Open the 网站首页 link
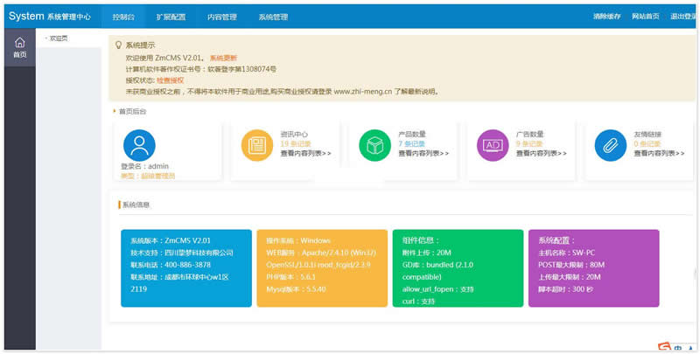This screenshot has height=354, width=700. tap(646, 16)
